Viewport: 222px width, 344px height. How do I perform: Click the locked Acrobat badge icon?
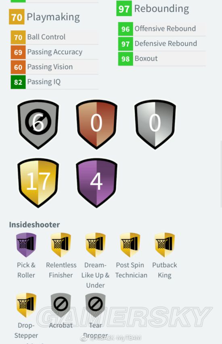point(61,305)
